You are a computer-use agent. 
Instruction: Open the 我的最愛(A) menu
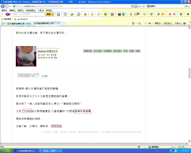[x=31, y=10]
